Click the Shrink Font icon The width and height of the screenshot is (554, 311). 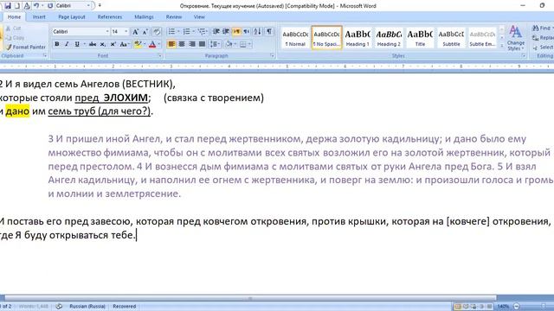[145, 32]
